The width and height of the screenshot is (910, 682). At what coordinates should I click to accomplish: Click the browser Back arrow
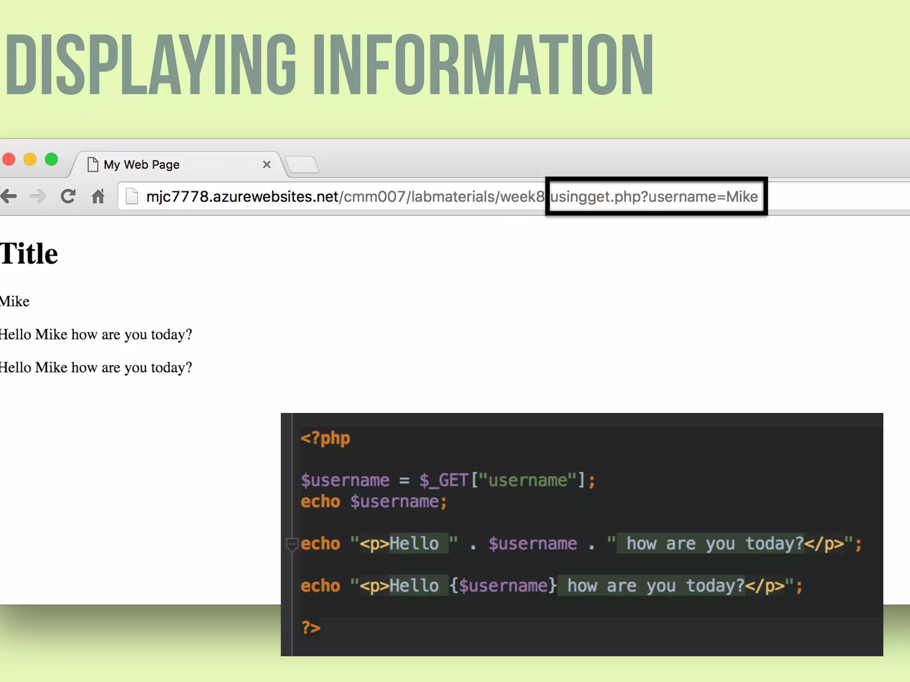click(9, 196)
